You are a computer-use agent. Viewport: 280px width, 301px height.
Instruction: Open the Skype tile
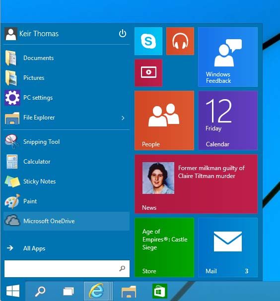(x=148, y=41)
